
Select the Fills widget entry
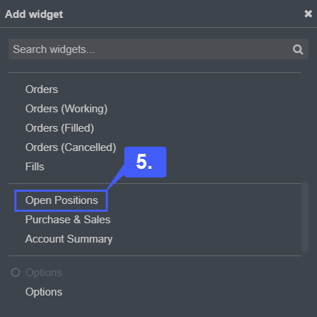35,167
